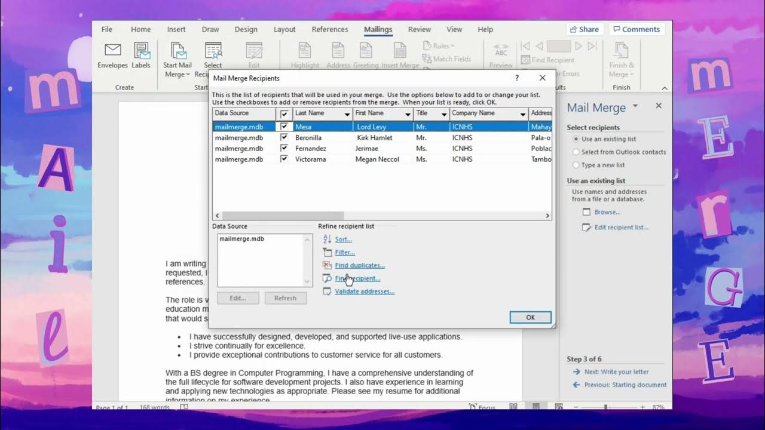The image size is (765, 430).
Task: Open Finish & Merge menu
Action: [622, 60]
